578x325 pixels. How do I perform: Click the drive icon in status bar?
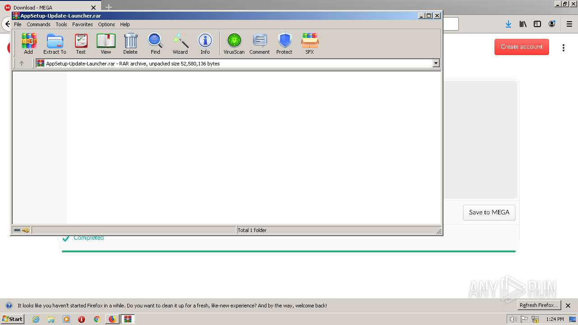click(x=17, y=230)
